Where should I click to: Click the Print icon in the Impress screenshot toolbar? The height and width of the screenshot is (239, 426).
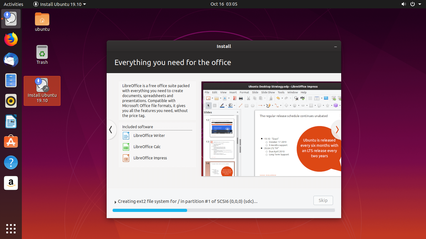coord(241,98)
